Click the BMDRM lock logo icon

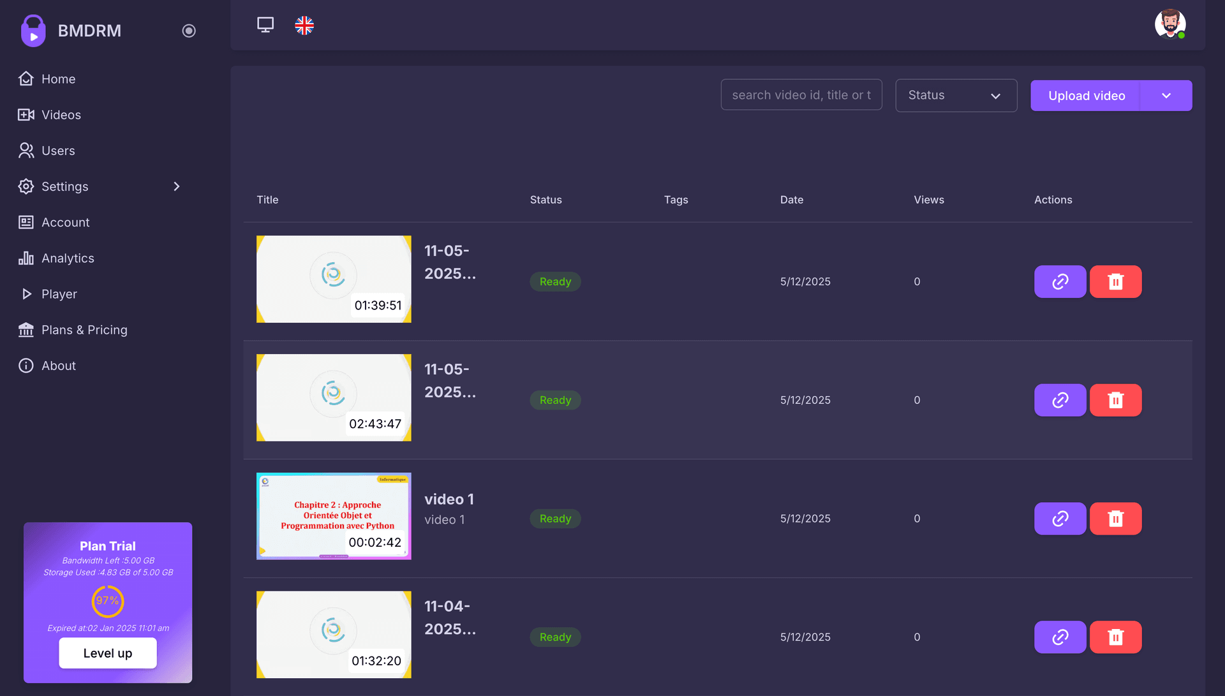pyautogui.click(x=33, y=31)
